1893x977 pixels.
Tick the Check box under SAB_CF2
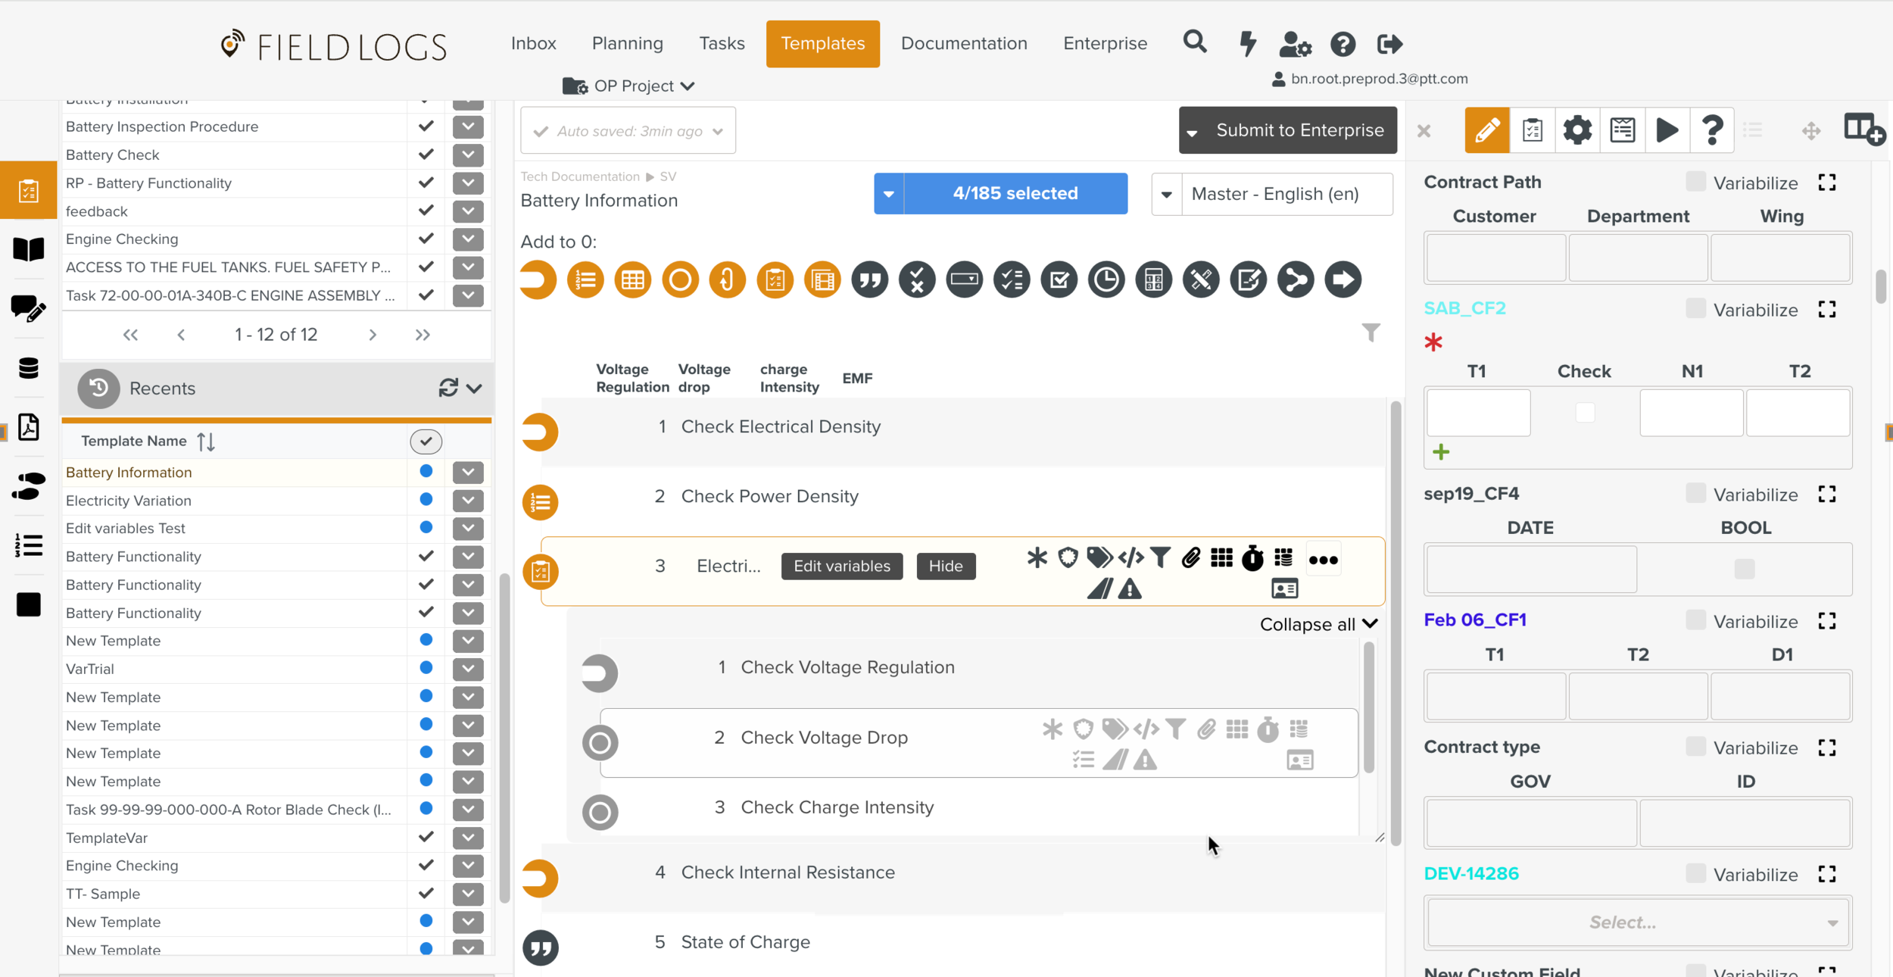tap(1585, 413)
